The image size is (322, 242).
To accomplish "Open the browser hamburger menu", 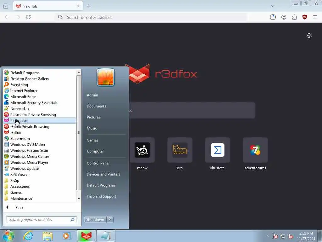I will click(x=315, y=17).
